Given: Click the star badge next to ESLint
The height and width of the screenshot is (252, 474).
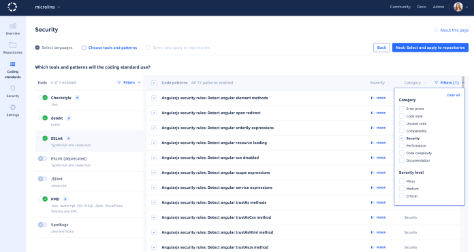Looking at the screenshot, I should tap(69, 139).
